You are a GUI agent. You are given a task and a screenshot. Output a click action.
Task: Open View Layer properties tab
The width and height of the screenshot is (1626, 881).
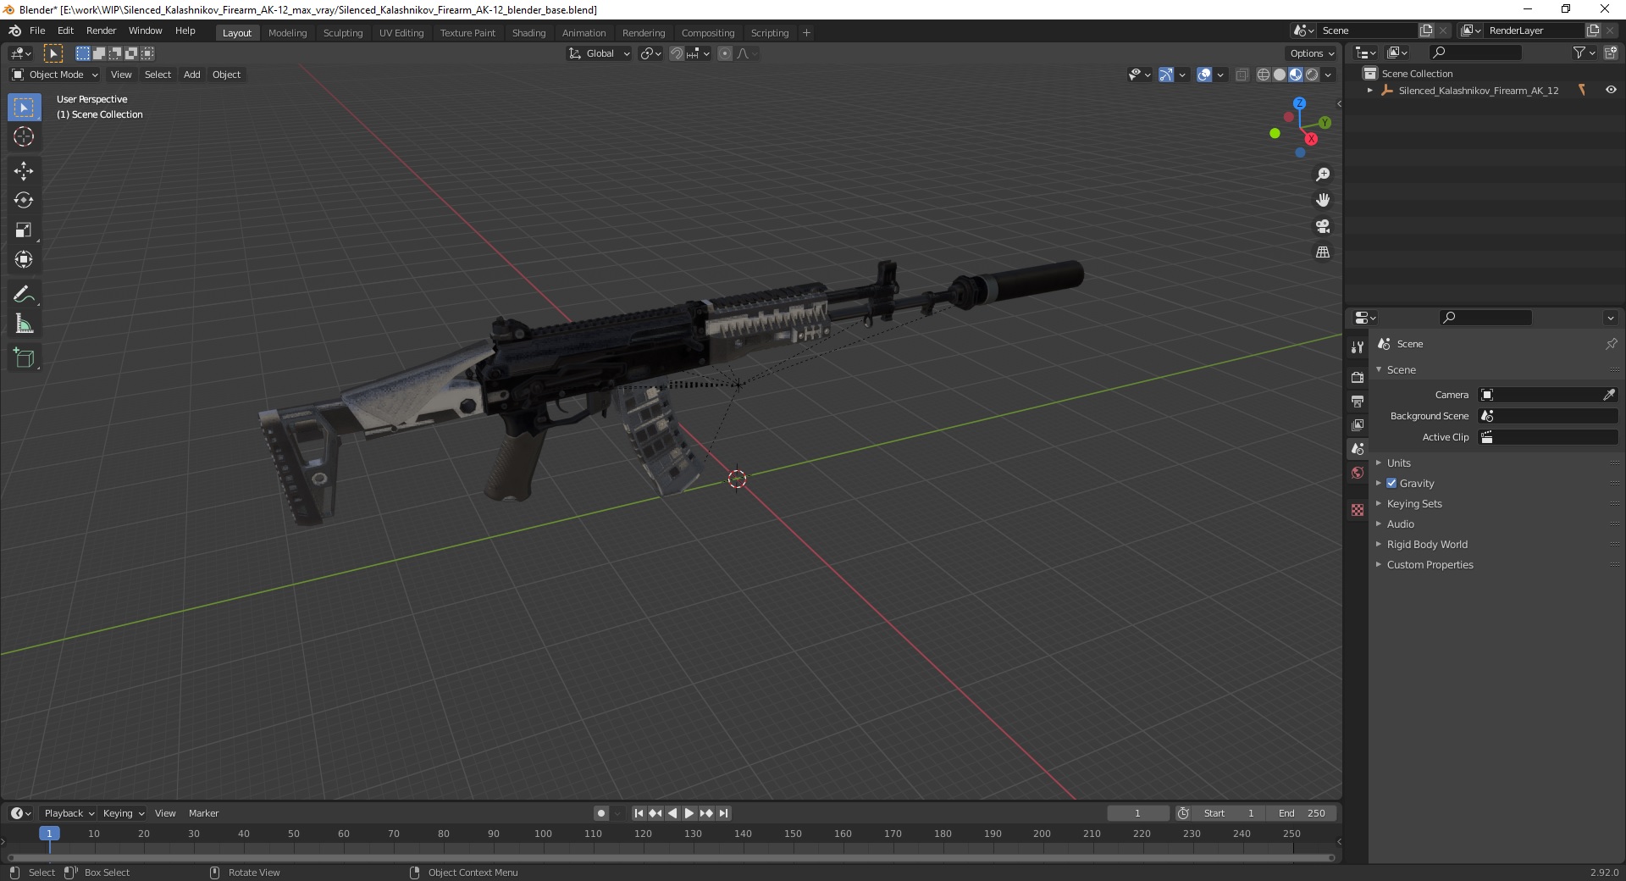(1358, 424)
